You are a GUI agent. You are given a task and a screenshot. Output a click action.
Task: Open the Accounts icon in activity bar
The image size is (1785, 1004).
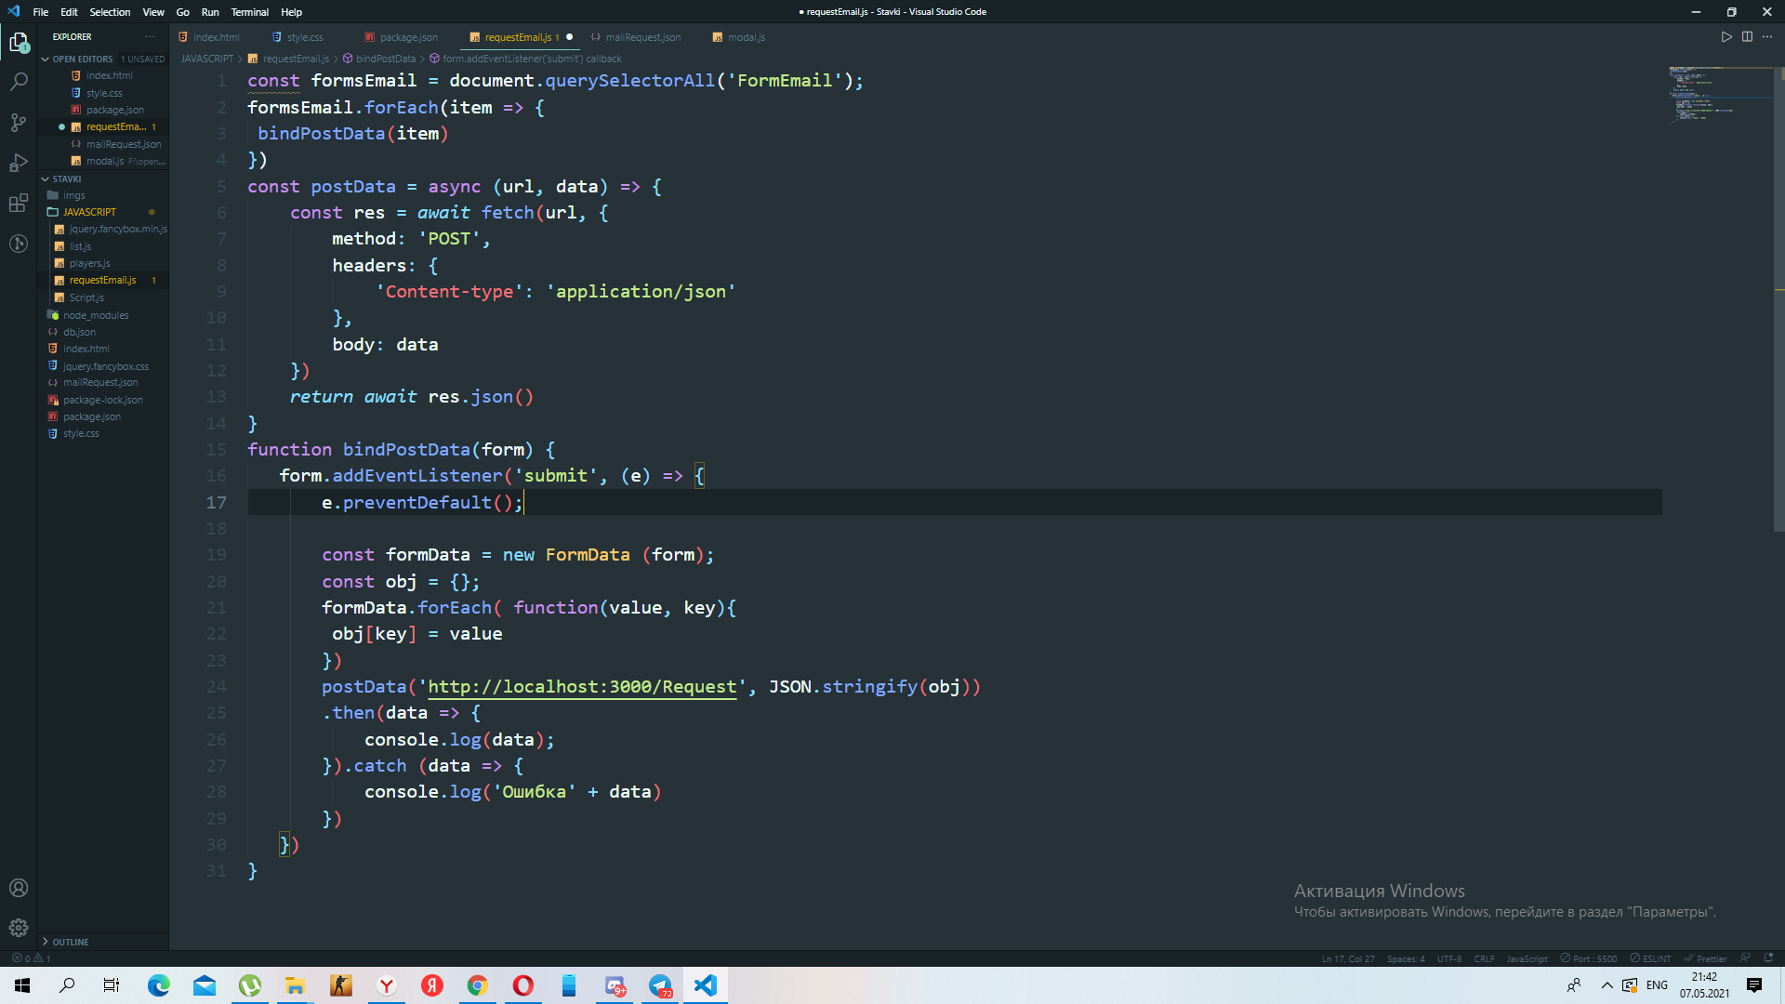point(19,888)
